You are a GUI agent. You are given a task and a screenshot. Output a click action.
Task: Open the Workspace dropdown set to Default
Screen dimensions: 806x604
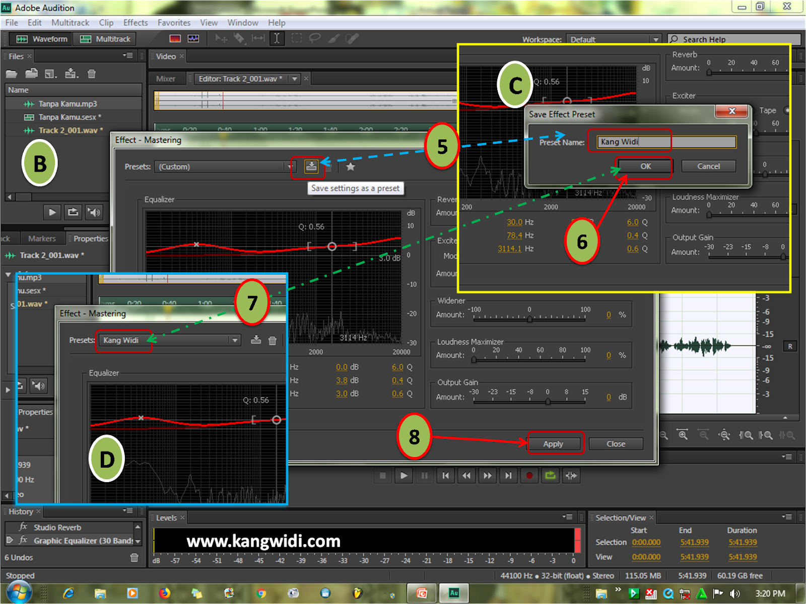coord(655,39)
